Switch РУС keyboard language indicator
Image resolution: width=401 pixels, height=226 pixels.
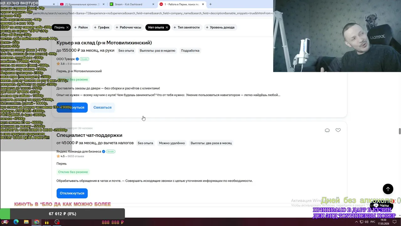click(373, 222)
